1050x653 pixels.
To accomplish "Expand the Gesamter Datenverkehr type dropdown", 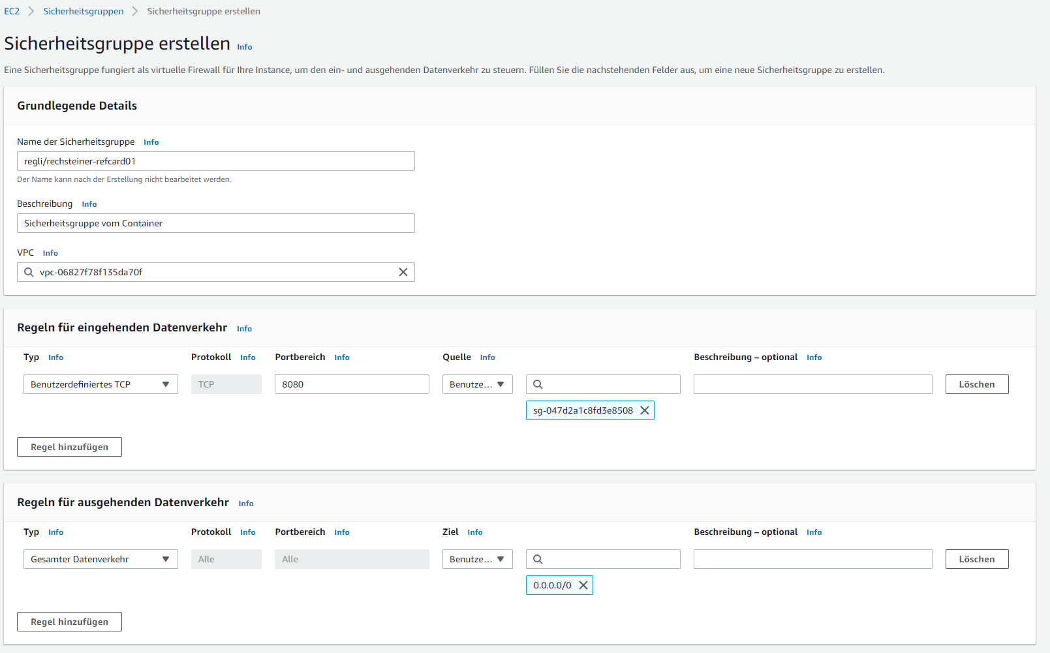I will (100, 559).
